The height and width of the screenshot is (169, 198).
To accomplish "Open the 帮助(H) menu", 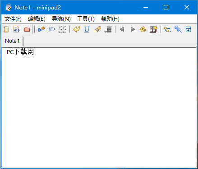I will point(110,19).
